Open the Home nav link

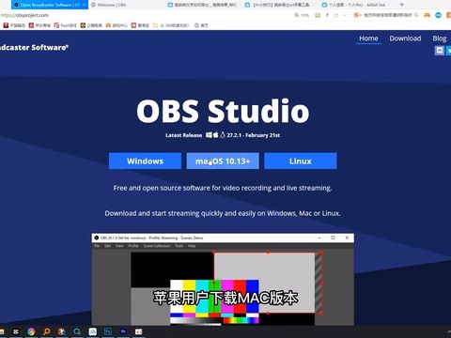pyautogui.click(x=368, y=38)
